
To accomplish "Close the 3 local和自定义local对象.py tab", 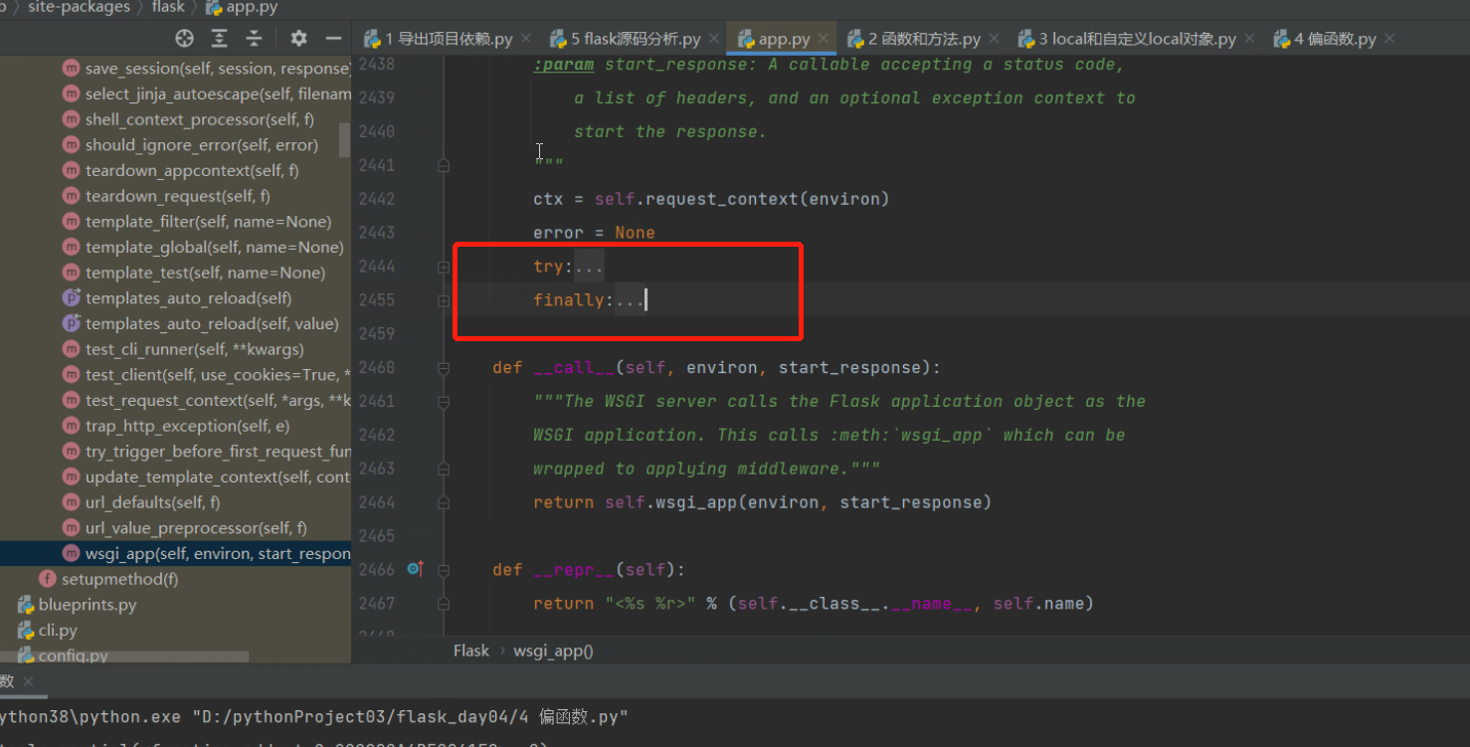I will click(x=1250, y=39).
